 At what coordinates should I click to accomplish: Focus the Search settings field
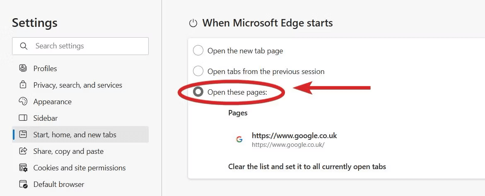point(80,46)
